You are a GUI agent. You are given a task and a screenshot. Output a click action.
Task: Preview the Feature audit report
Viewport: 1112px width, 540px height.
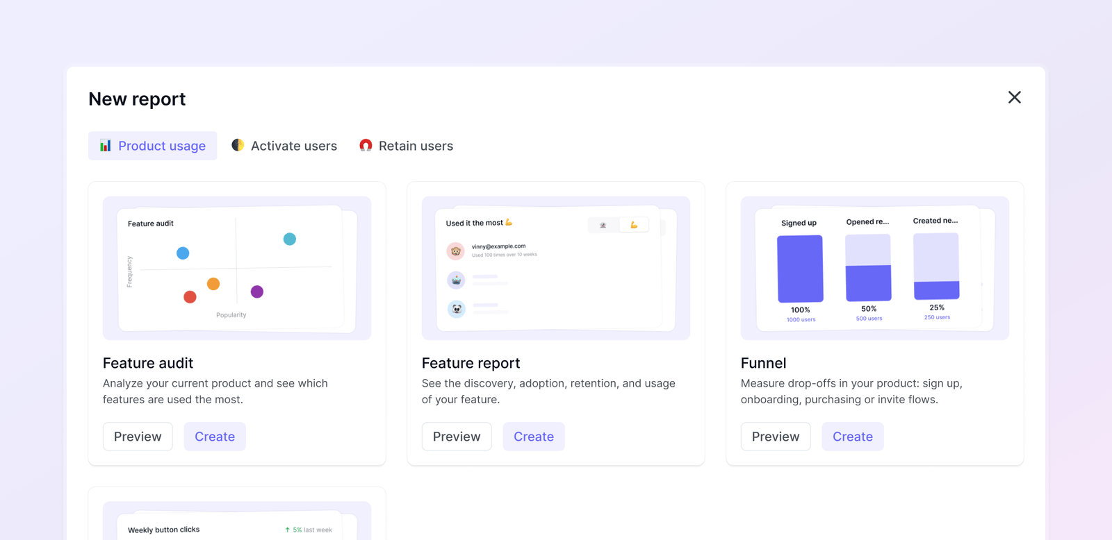coord(138,437)
